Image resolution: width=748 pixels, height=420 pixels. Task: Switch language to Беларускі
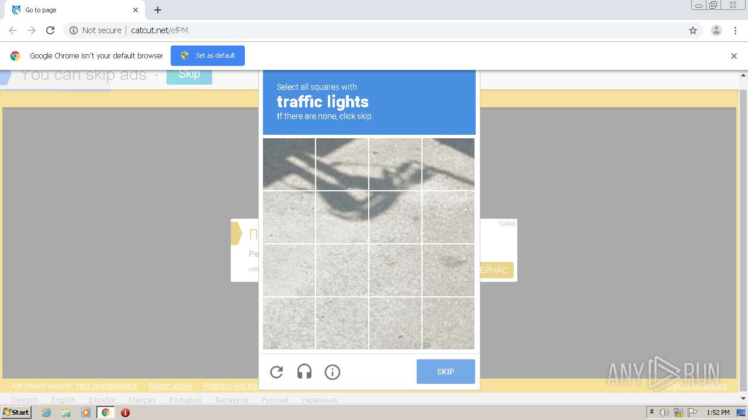coord(232,400)
